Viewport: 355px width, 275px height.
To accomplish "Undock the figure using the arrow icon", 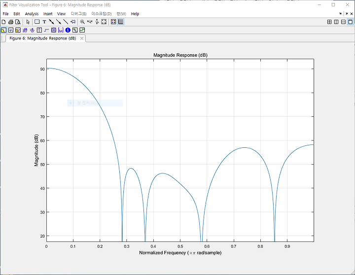I will tap(347, 14).
